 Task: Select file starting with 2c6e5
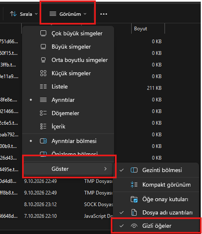[x=9, y=123]
